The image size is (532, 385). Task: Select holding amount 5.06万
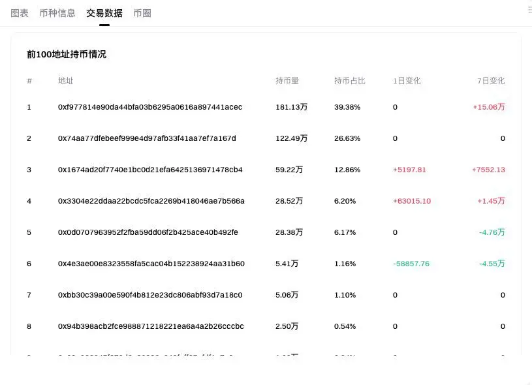click(x=287, y=295)
